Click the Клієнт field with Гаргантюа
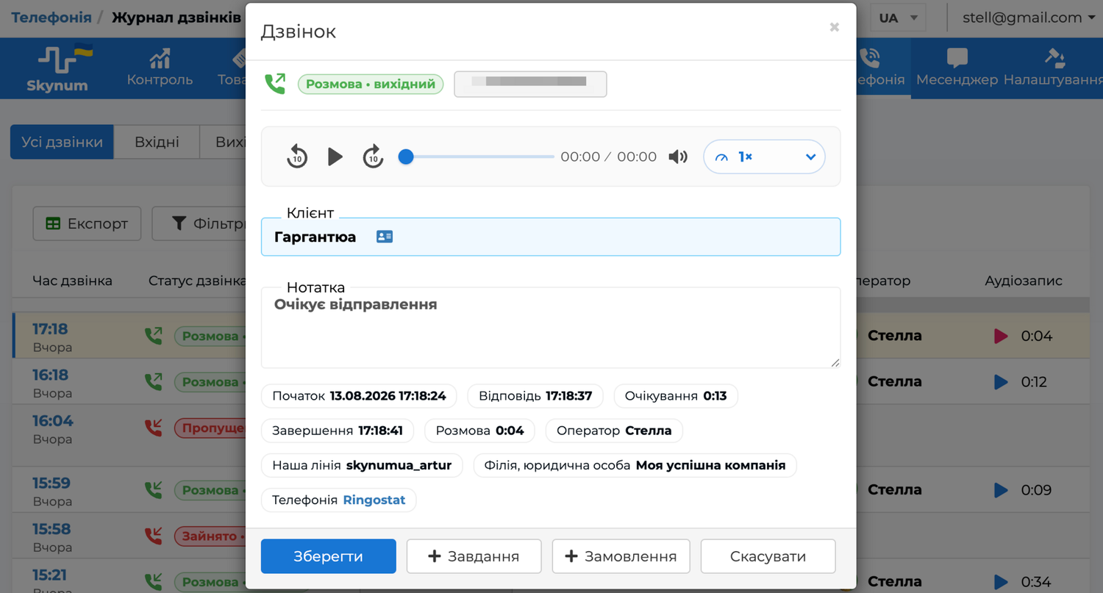This screenshot has height=593, width=1103. [x=551, y=237]
